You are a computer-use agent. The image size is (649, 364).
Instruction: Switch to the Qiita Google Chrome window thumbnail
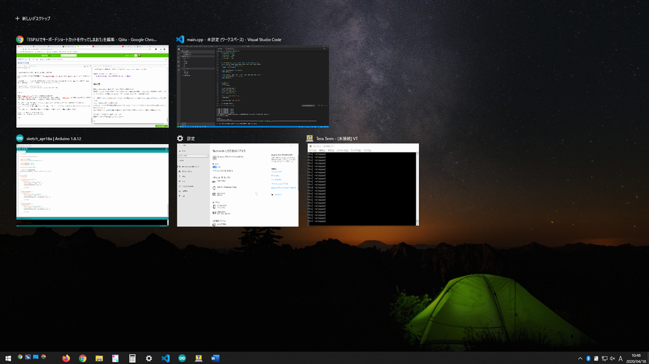click(92, 86)
